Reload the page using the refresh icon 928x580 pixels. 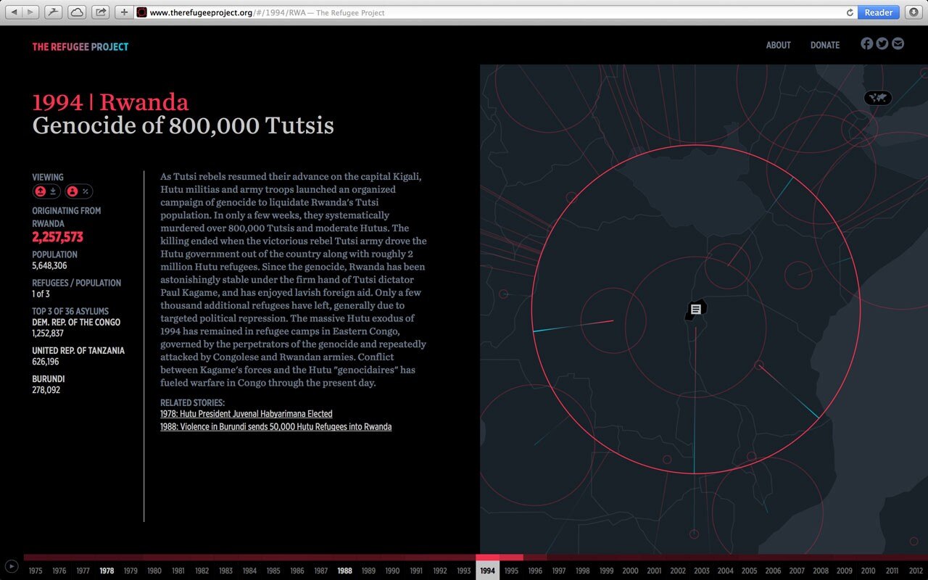[850, 12]
